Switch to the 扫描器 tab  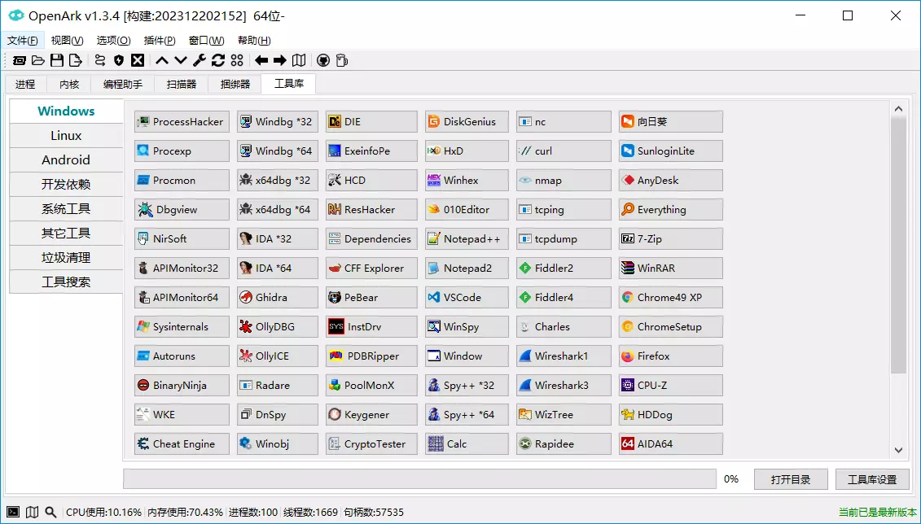(182, 84)
